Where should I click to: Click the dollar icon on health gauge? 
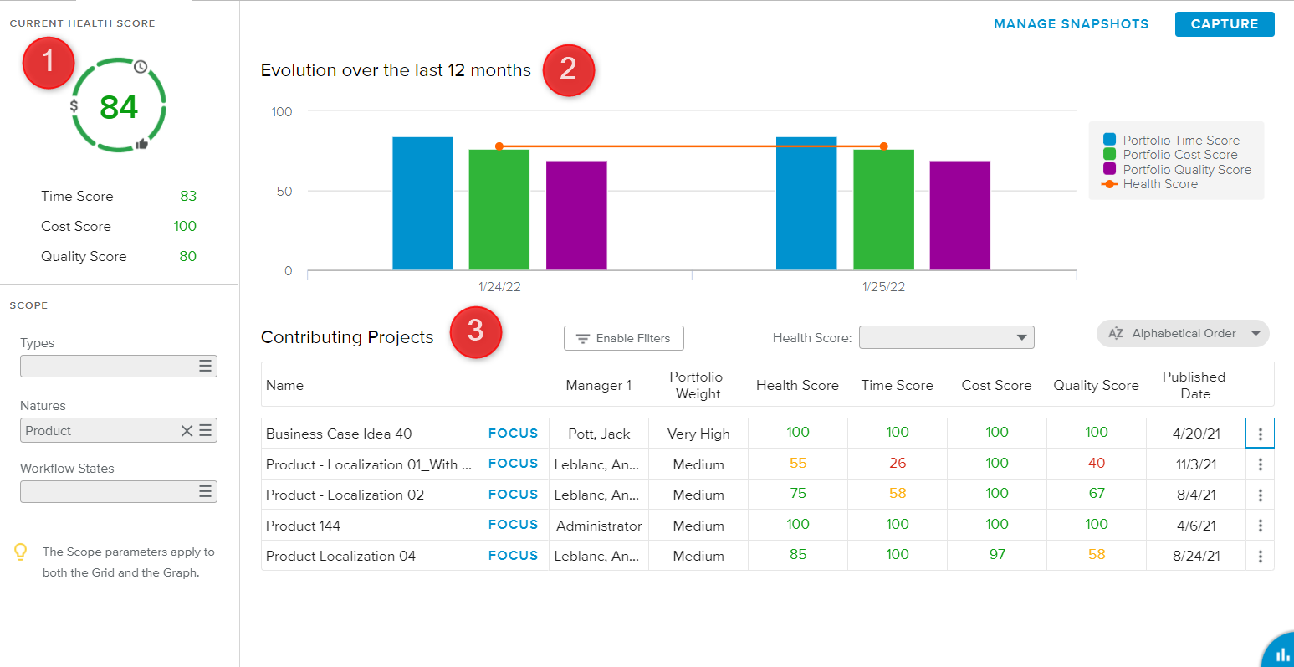tap(74, 106)
